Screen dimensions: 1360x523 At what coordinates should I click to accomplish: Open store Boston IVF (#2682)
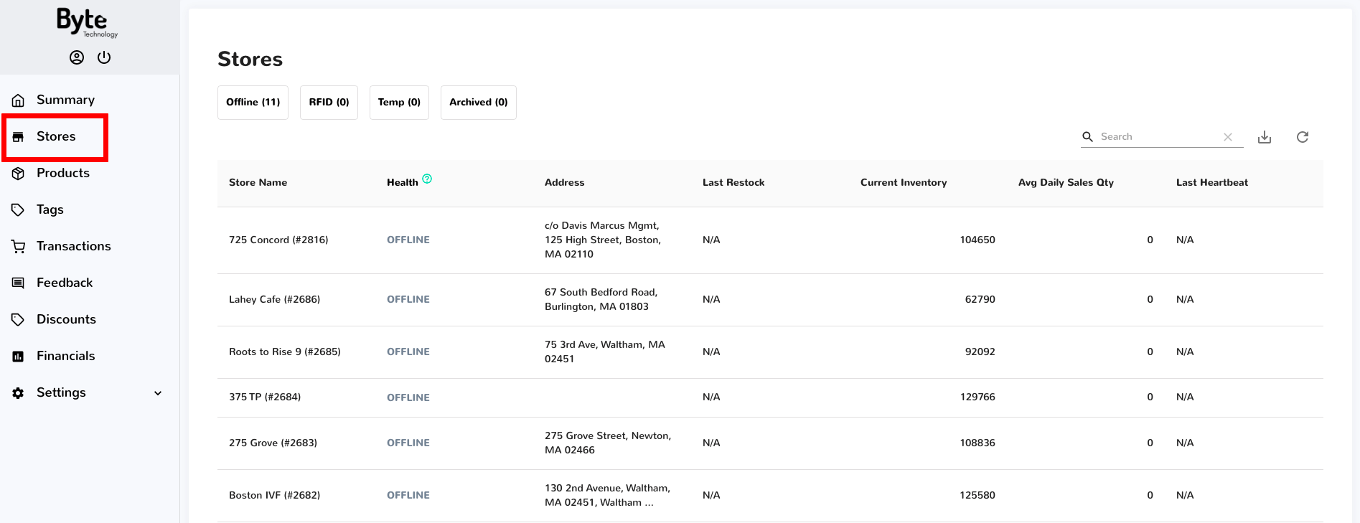274,496
